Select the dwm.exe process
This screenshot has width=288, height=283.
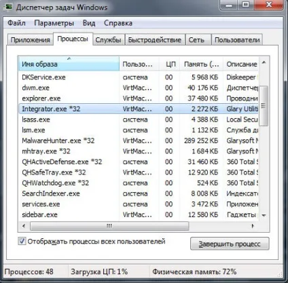point(138,88)
